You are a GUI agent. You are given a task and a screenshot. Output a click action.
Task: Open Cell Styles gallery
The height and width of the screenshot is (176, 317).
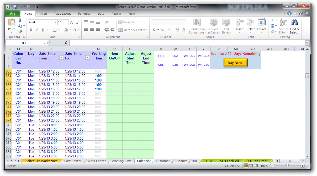pos(226,26)
